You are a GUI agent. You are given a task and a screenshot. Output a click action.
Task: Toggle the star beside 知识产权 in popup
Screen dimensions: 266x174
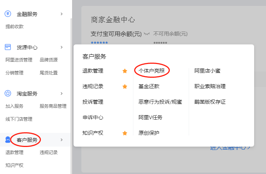pyautogui.click(x=125, y=133)
